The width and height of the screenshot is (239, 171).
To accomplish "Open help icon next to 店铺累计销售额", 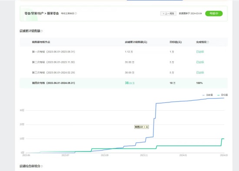I will pyautogui.click(x=42, y=31).
